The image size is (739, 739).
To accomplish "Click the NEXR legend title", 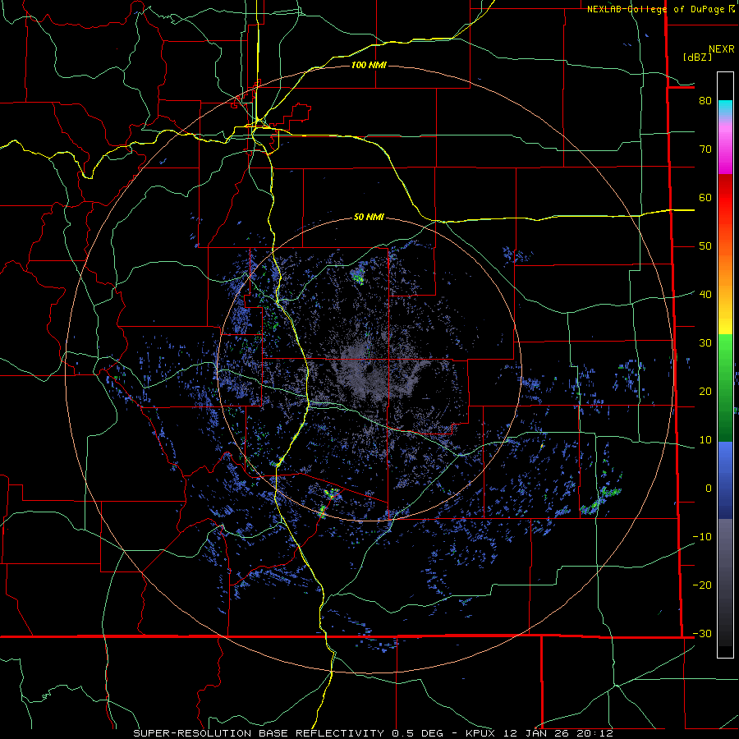I will point(721,49).
